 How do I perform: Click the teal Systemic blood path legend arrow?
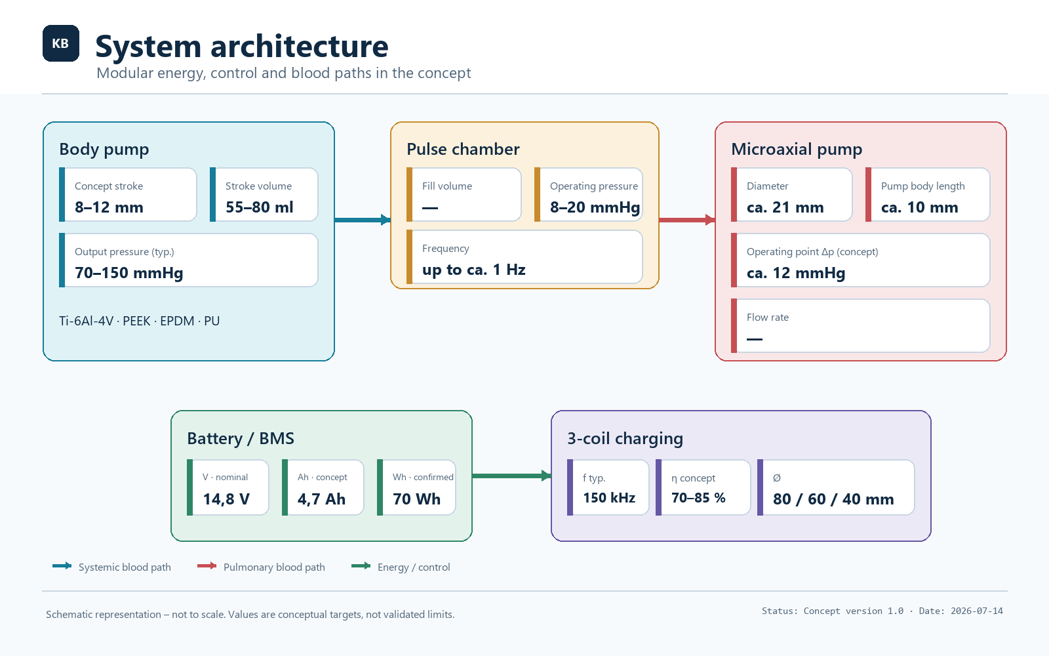pyautogui.click(x=62, y=566)
